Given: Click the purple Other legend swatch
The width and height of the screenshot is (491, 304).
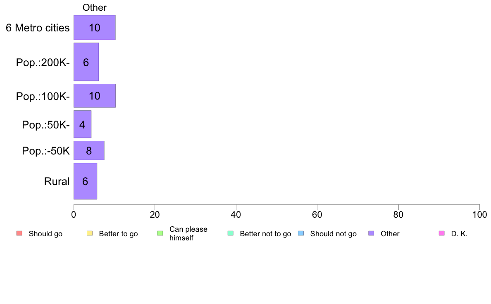Looking at the screenshot, I should [x=372, y=233].
